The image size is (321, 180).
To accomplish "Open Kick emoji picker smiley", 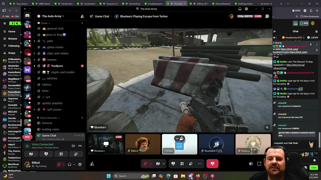I will 314,160.
